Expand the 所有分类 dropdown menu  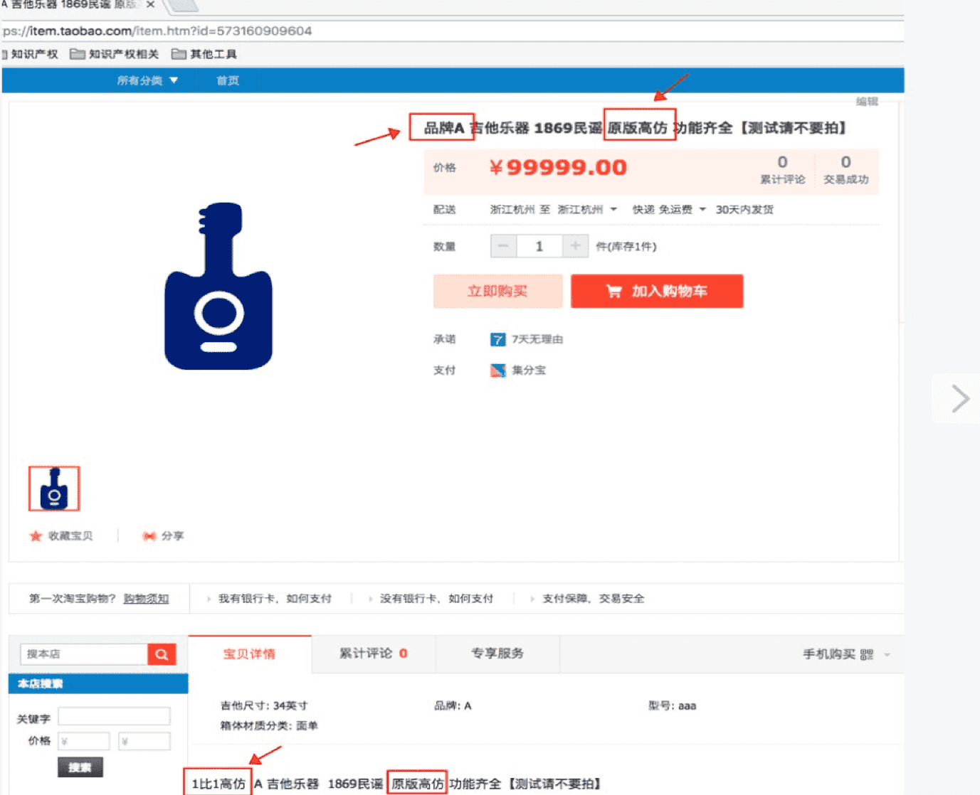pos(147,80)
